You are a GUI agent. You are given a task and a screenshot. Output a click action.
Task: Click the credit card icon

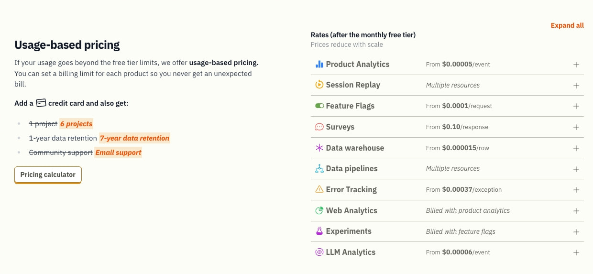pyautogui.click(x=41, y=103)
